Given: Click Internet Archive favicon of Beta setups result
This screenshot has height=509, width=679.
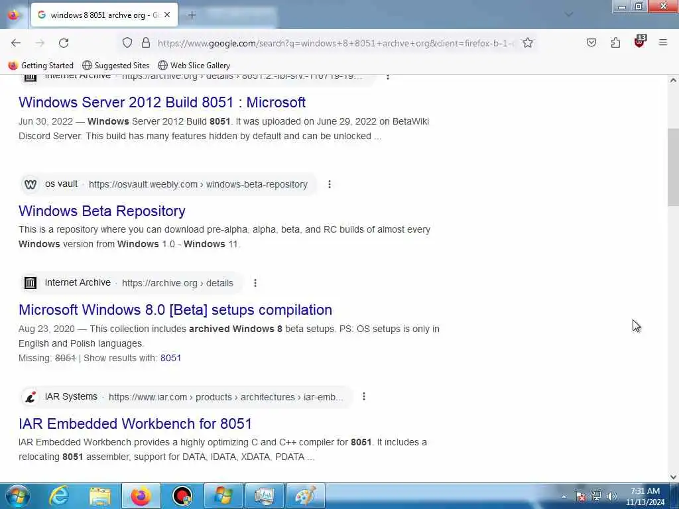Looking at the screenshot, I should click(31, 283).
